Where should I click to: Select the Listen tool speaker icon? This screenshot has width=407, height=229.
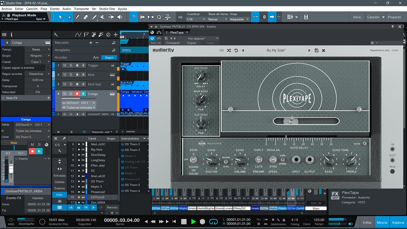[x=120, y=17]
